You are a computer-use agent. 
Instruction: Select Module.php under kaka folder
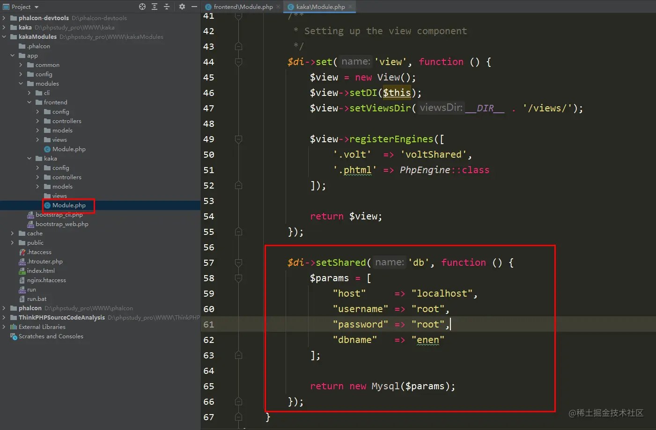[x=69, y=205]
